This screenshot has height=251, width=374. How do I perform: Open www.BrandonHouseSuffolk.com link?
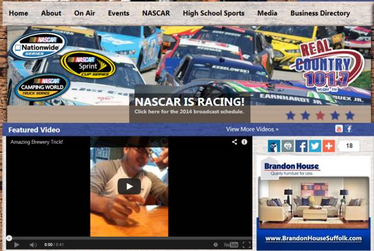(314, 239)
